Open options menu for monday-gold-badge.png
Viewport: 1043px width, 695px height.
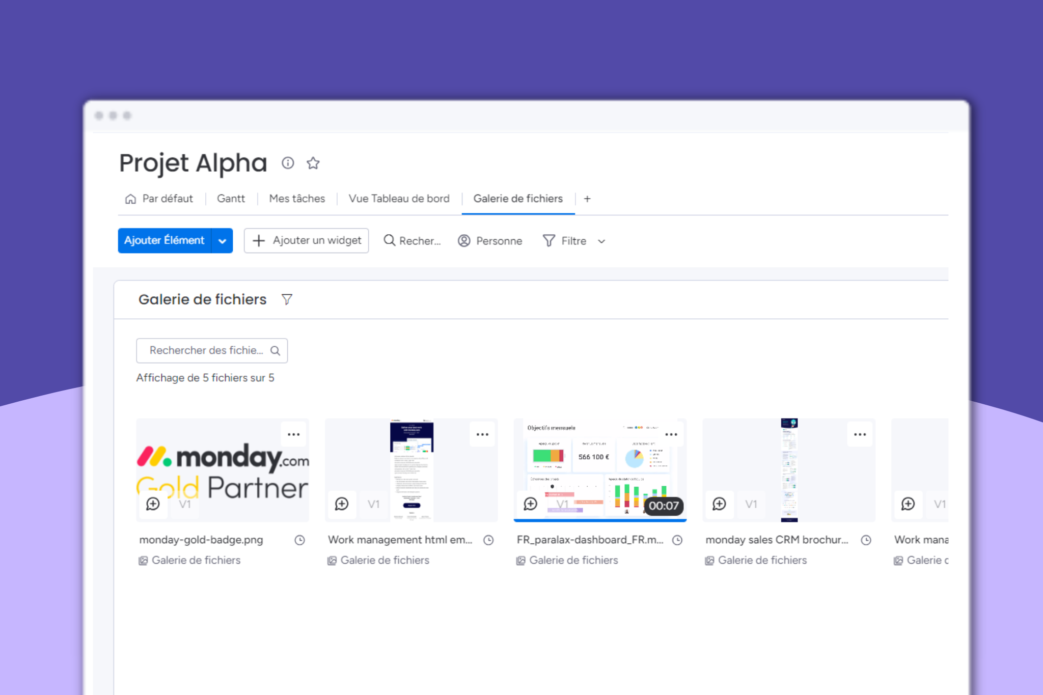point(293,434)
